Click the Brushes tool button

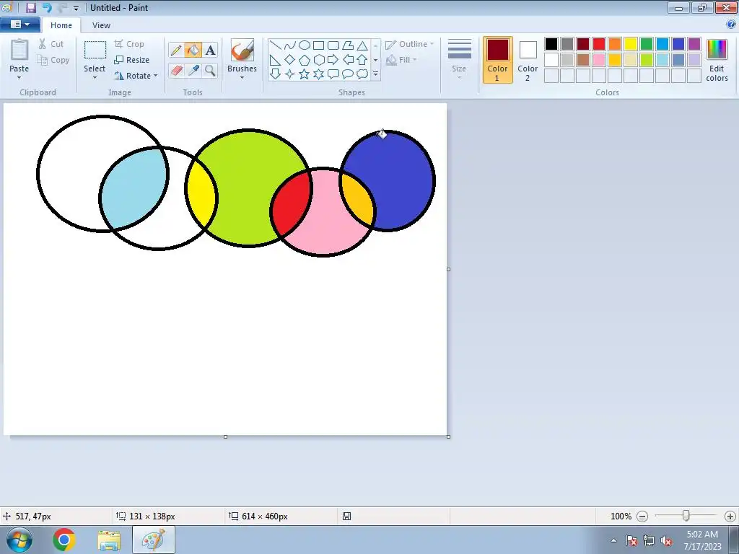(x=242, y=50)
